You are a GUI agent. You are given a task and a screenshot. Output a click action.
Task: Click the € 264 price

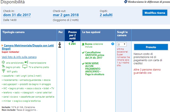[72, 44]
